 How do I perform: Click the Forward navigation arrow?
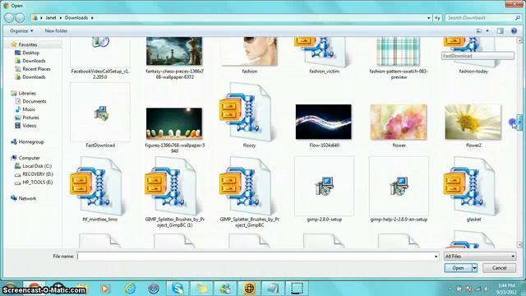tap(20, 17)
